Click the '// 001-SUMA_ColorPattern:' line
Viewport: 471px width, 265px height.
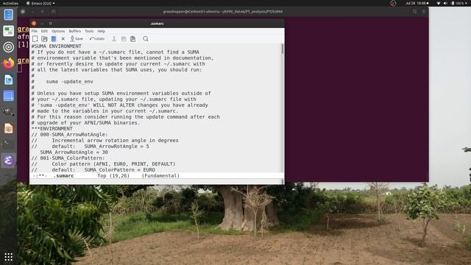(68, 158)
